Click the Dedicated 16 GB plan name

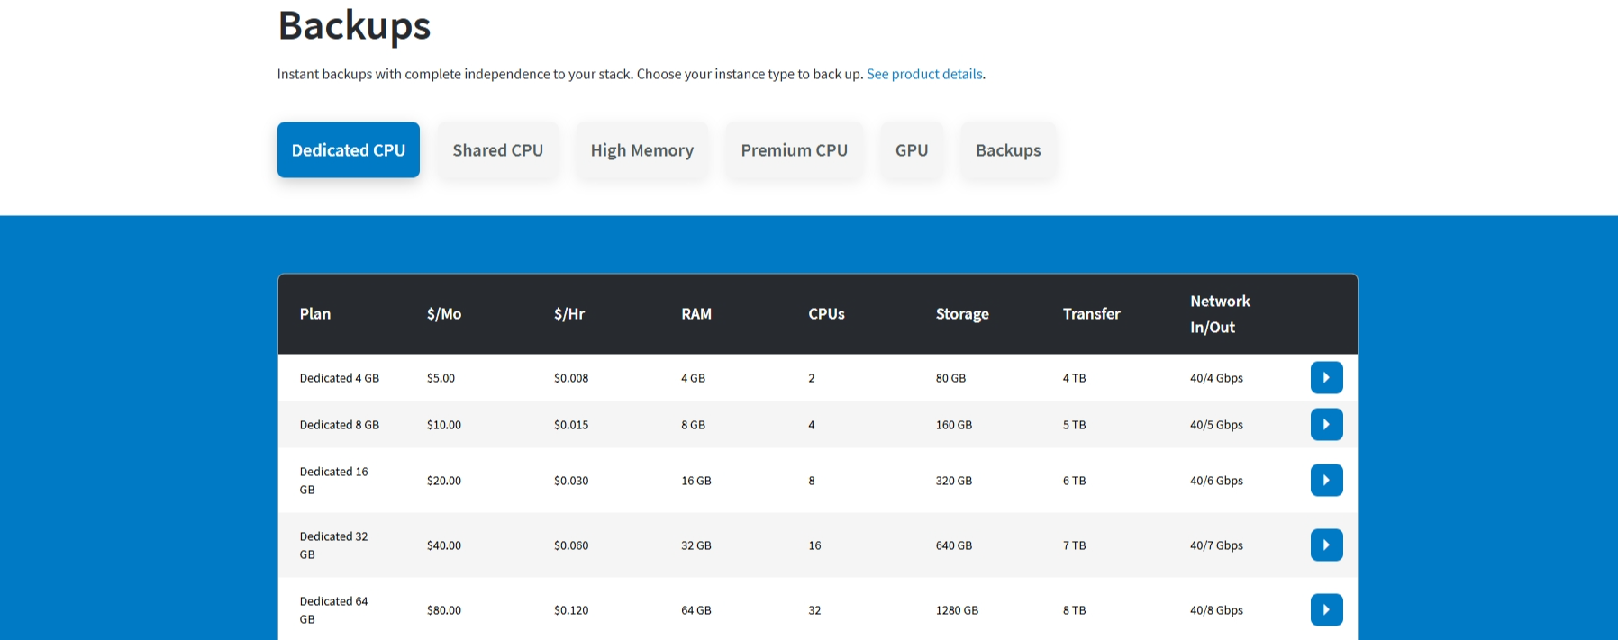click(334, 481)
